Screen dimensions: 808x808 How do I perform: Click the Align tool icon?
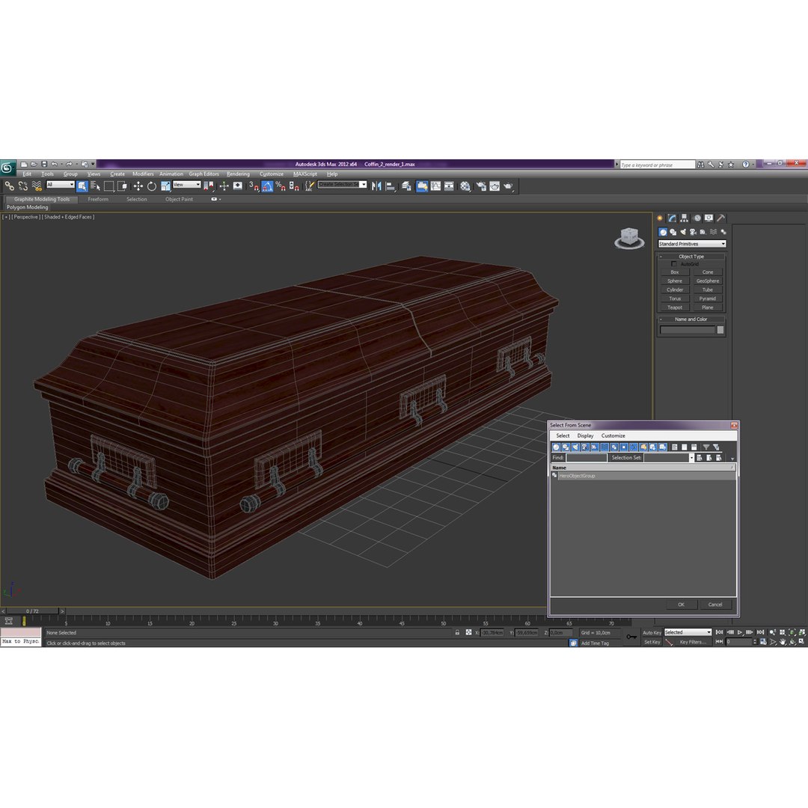[390, 186]
